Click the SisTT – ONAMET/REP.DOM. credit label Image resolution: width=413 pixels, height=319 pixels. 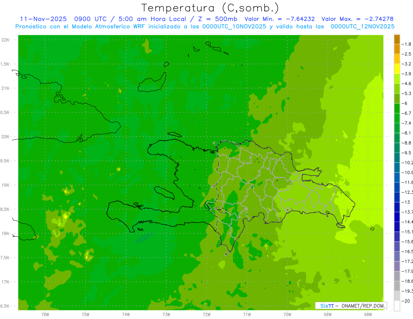pyautogui.click(x=351, y=306)
